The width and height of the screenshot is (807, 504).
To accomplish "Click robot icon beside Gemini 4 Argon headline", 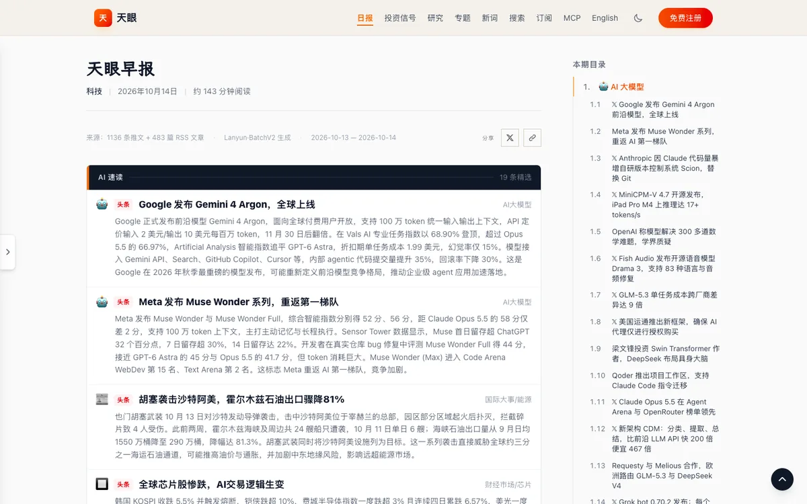I will [x=102, y=204].
